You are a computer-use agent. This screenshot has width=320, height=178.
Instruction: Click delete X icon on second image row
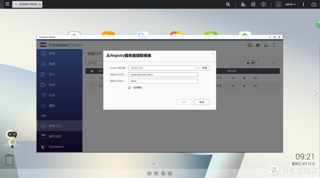tap(266, 86)
